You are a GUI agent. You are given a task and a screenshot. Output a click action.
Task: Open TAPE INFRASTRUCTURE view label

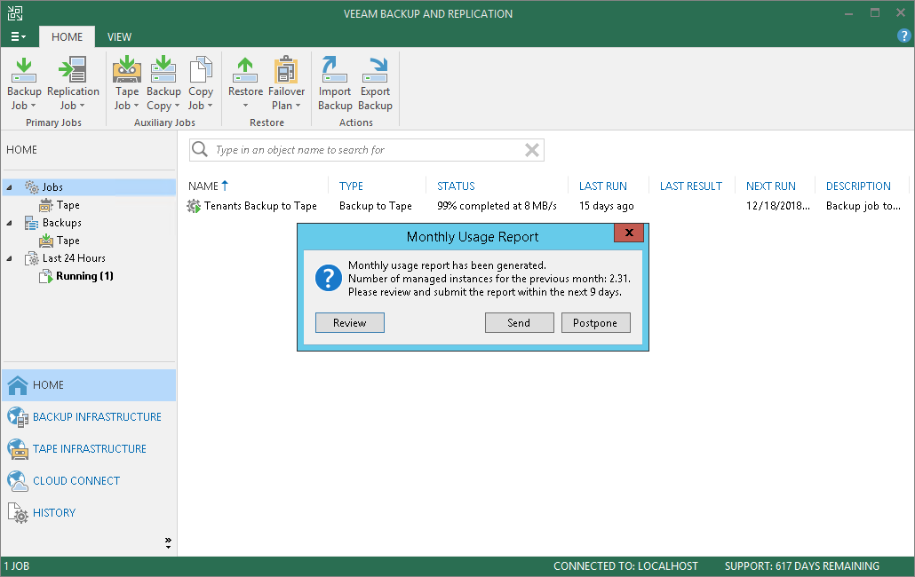(90, 449)
